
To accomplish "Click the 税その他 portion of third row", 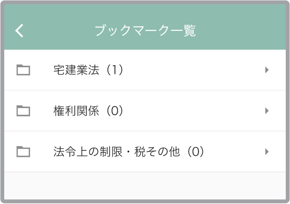I will pos(157,151).
